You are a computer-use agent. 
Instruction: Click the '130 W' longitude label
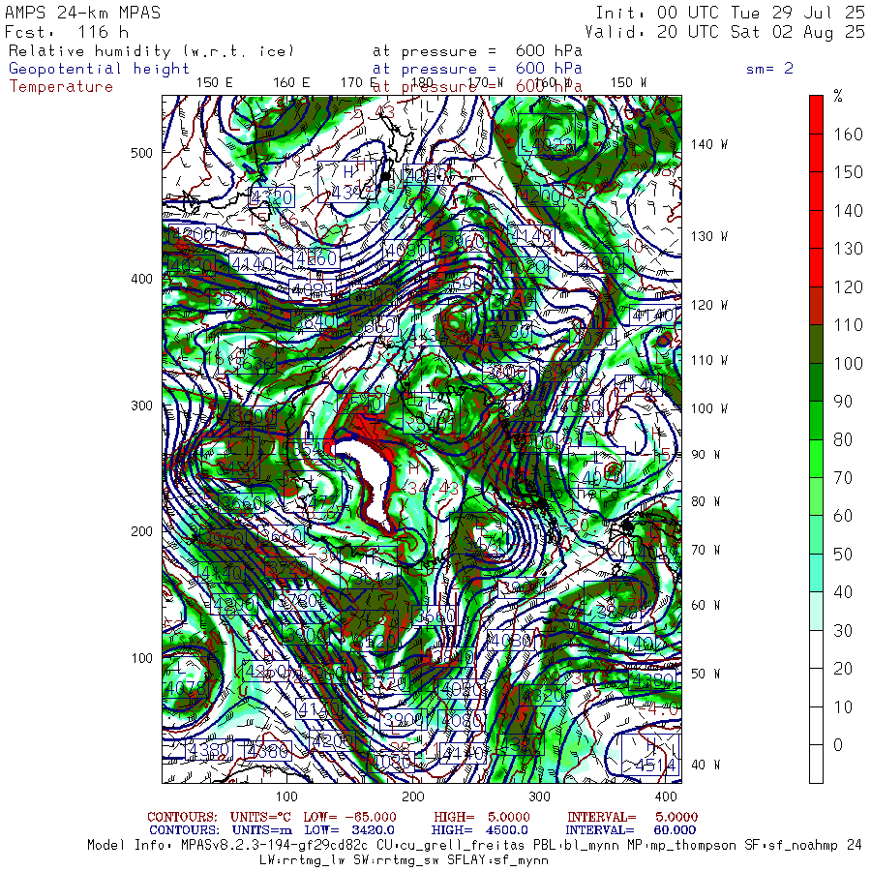[708, 236]
